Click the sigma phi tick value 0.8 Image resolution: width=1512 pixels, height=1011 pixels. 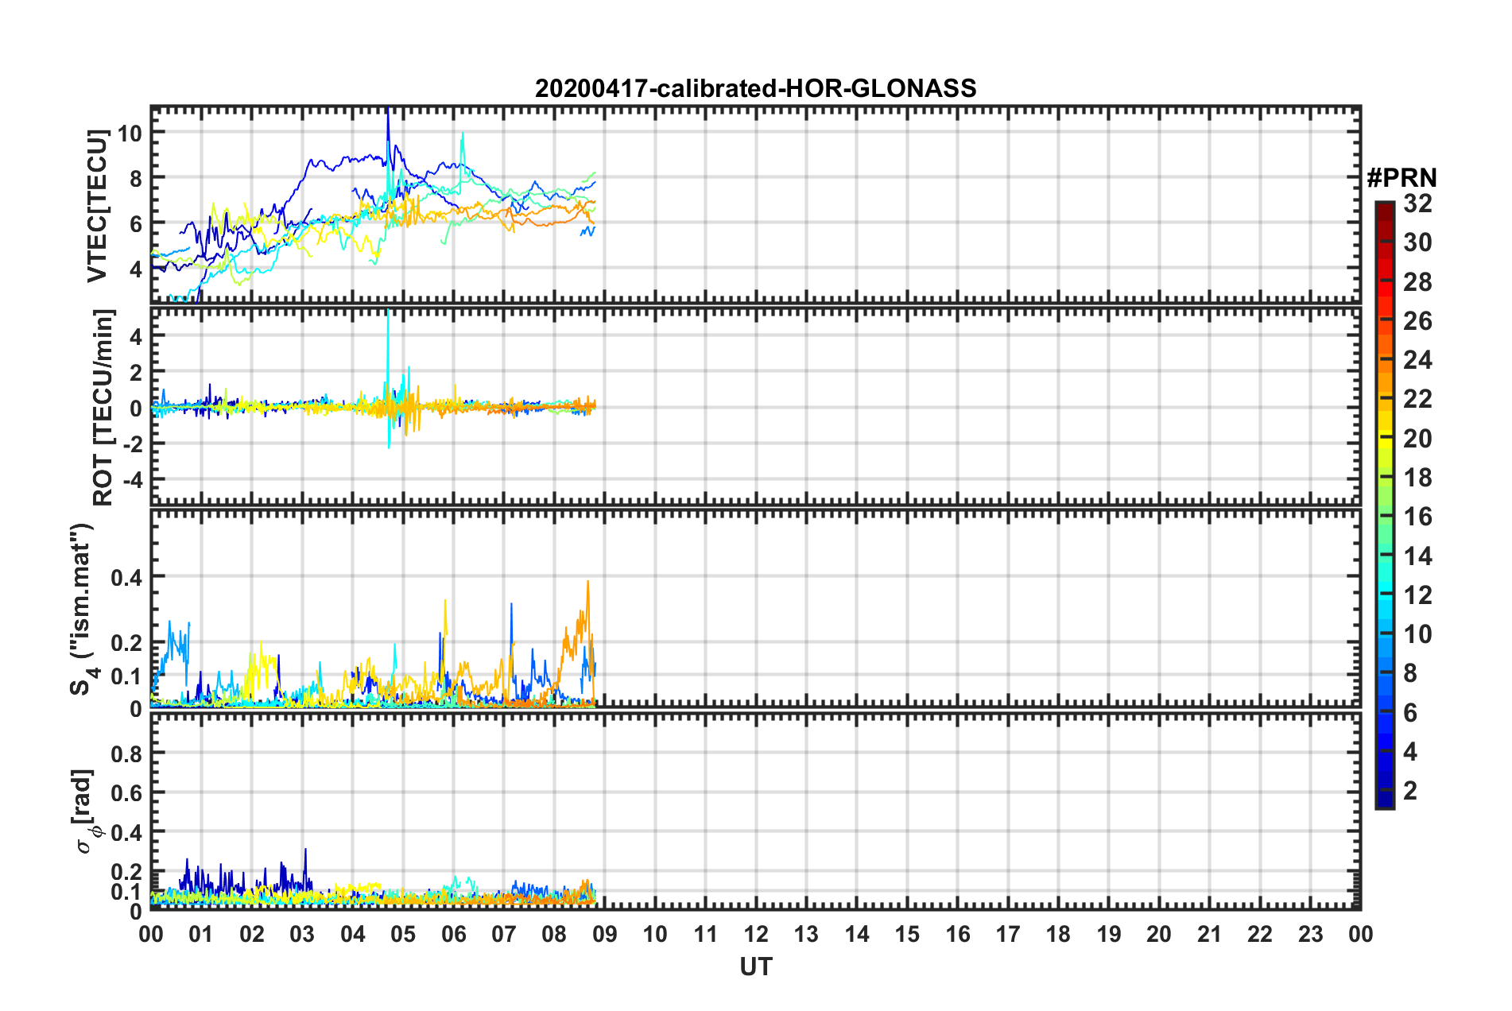point(126,753)
